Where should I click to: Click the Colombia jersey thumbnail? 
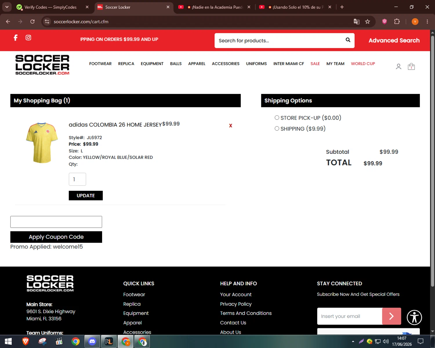pyautogui.click(x=42, y=142)
